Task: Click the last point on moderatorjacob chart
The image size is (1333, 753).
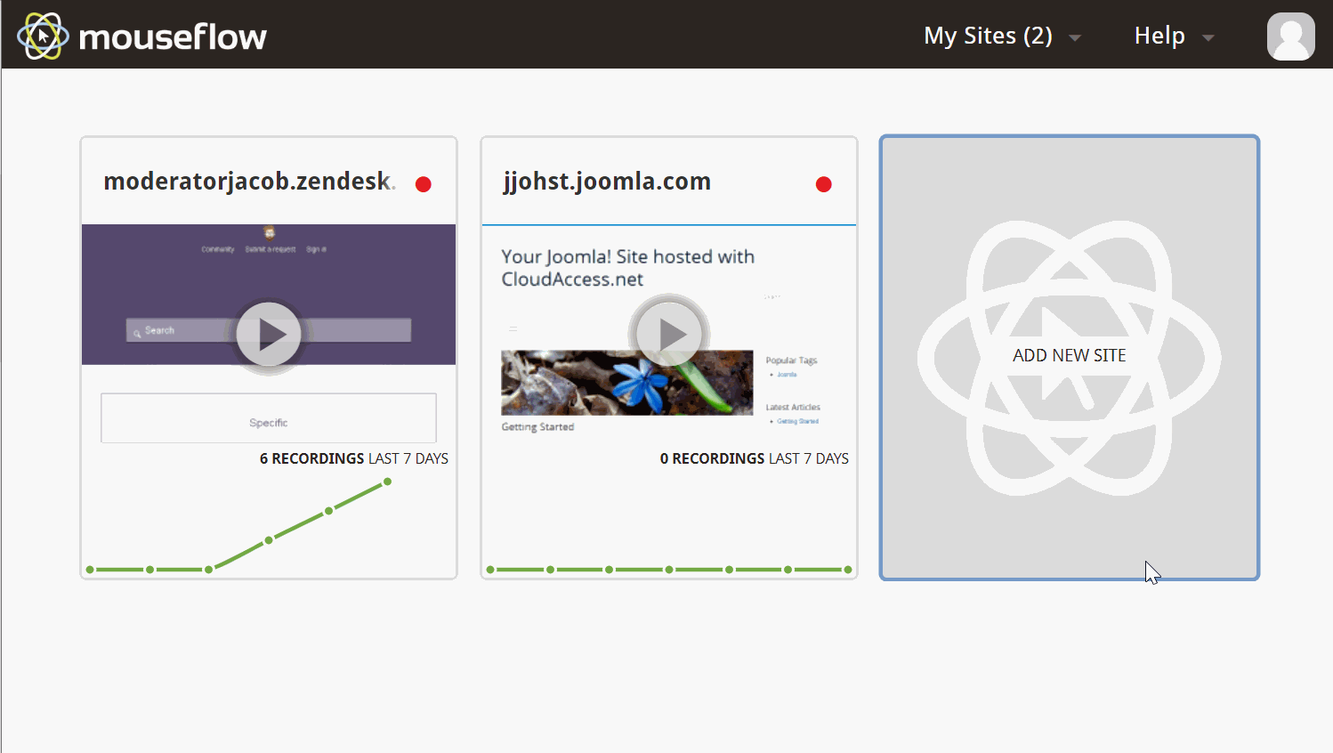Action: pyautogui.click(x=387, y=482)
